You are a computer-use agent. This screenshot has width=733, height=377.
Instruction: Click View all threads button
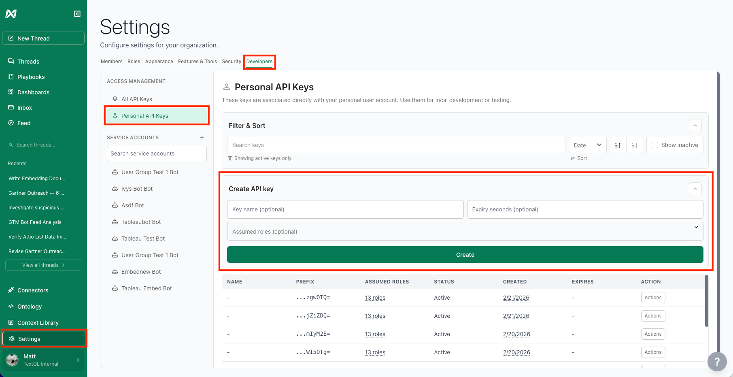pos(43,265)
